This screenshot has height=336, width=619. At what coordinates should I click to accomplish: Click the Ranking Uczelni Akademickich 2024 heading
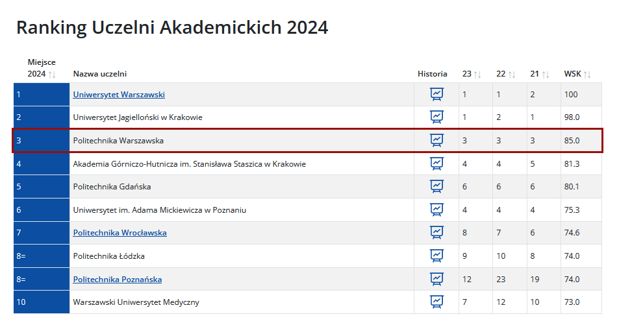pos(172,28)
